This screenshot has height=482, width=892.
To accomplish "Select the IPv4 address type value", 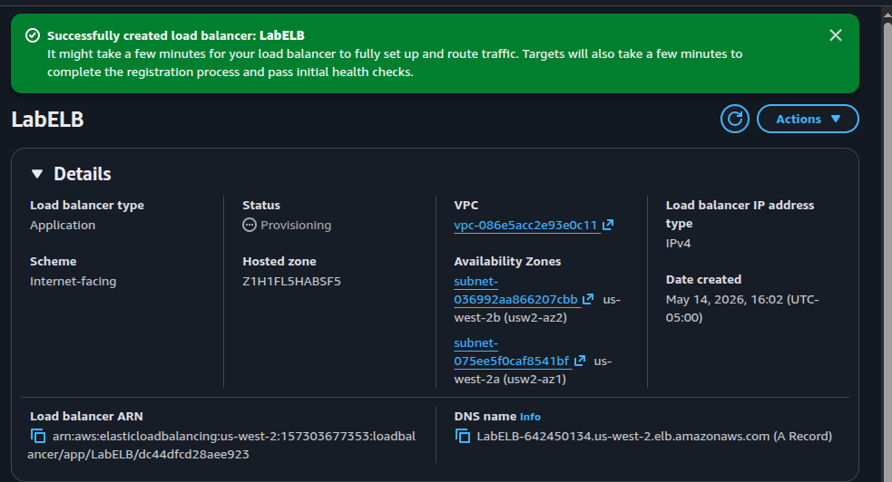I will 678,243.
